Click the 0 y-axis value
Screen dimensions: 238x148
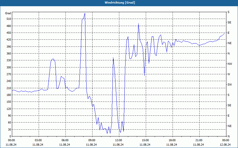[x=10, y=136]
